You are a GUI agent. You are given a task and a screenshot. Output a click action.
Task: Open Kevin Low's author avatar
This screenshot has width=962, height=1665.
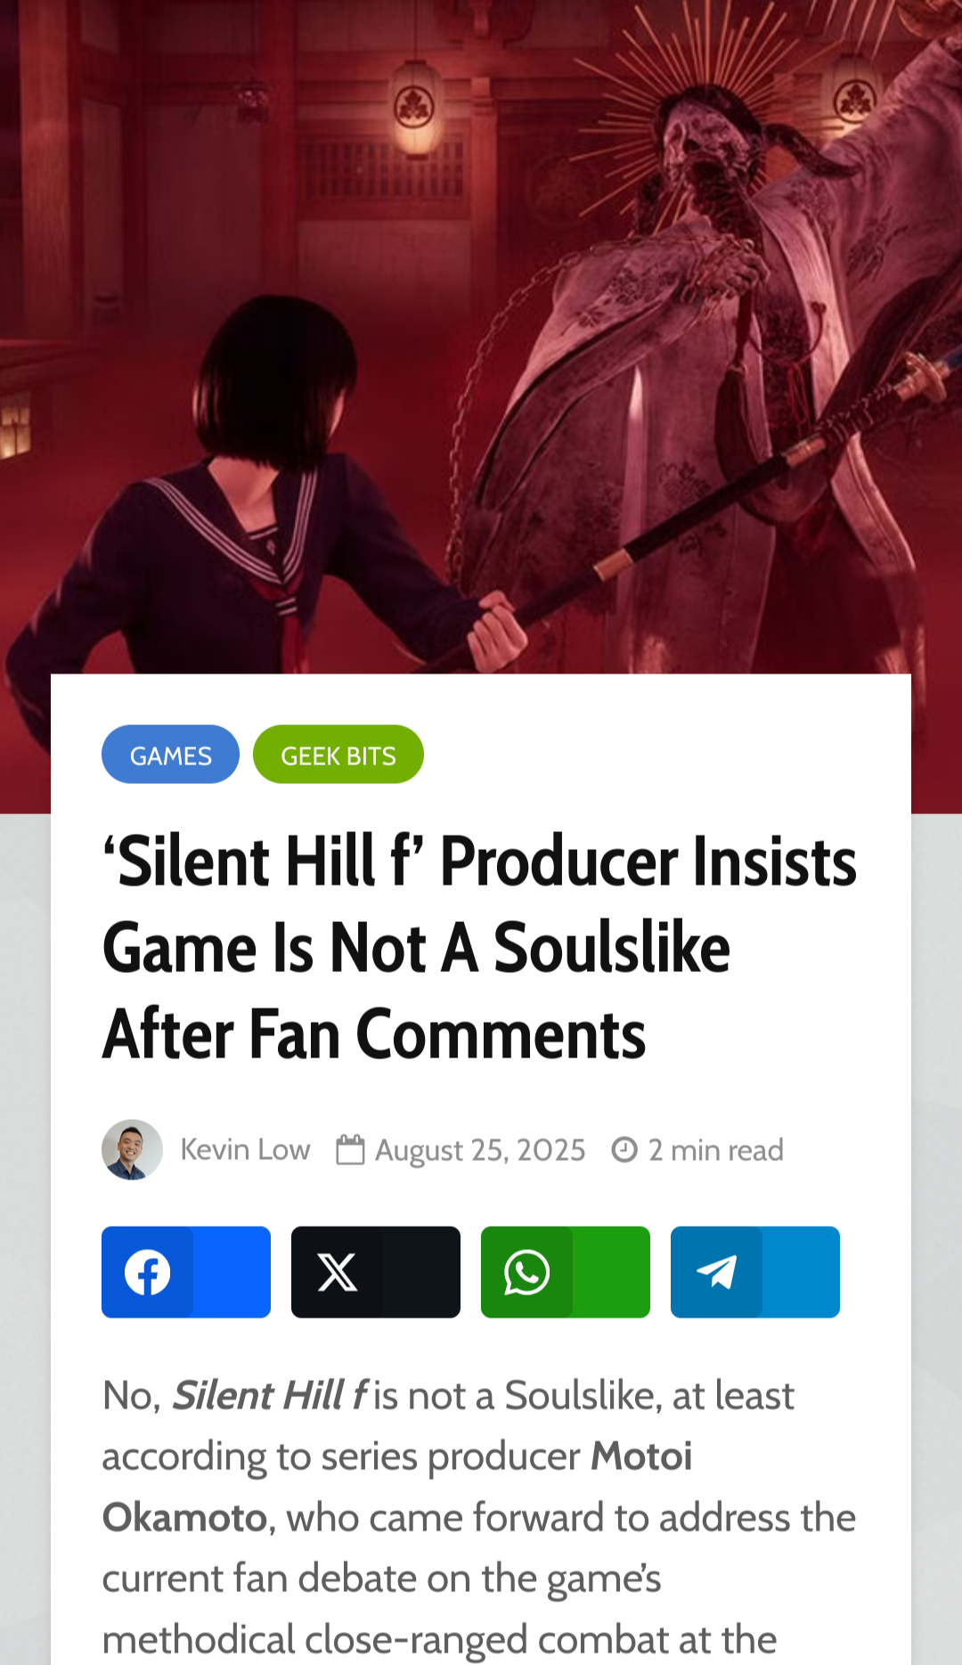(132, 1149)
